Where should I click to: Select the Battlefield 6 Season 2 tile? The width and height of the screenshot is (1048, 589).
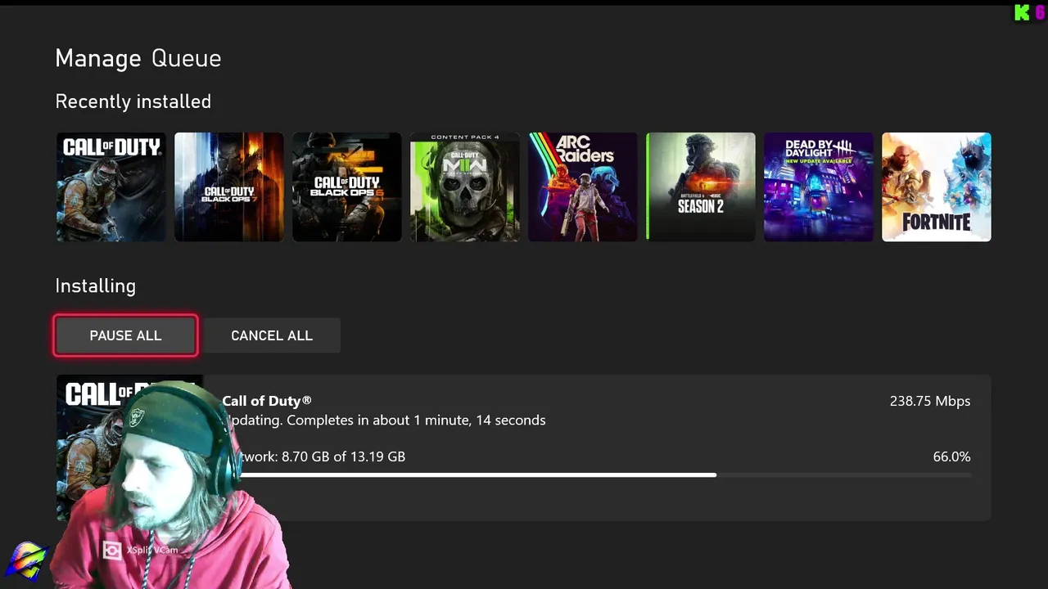pyautogui.click(x=701, y=187)
